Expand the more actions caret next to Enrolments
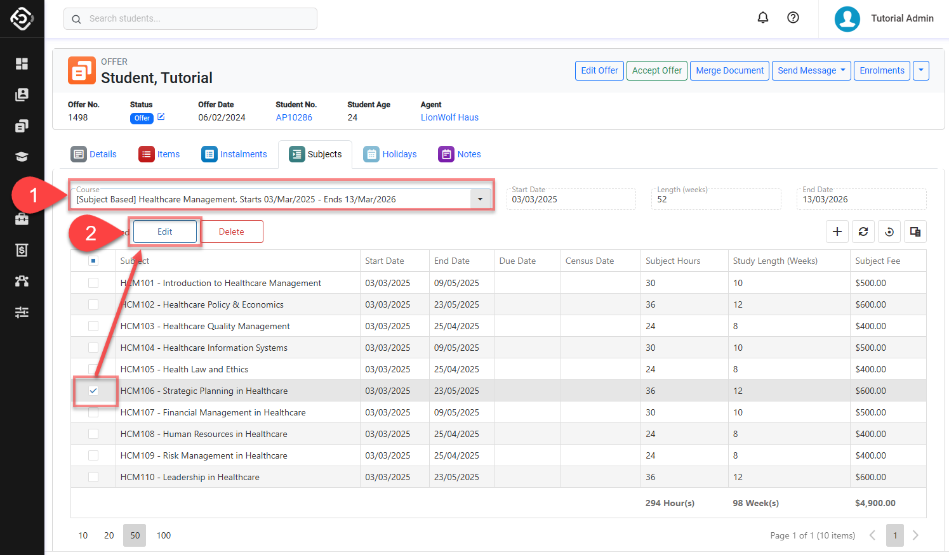 click(x=920, y=70)
